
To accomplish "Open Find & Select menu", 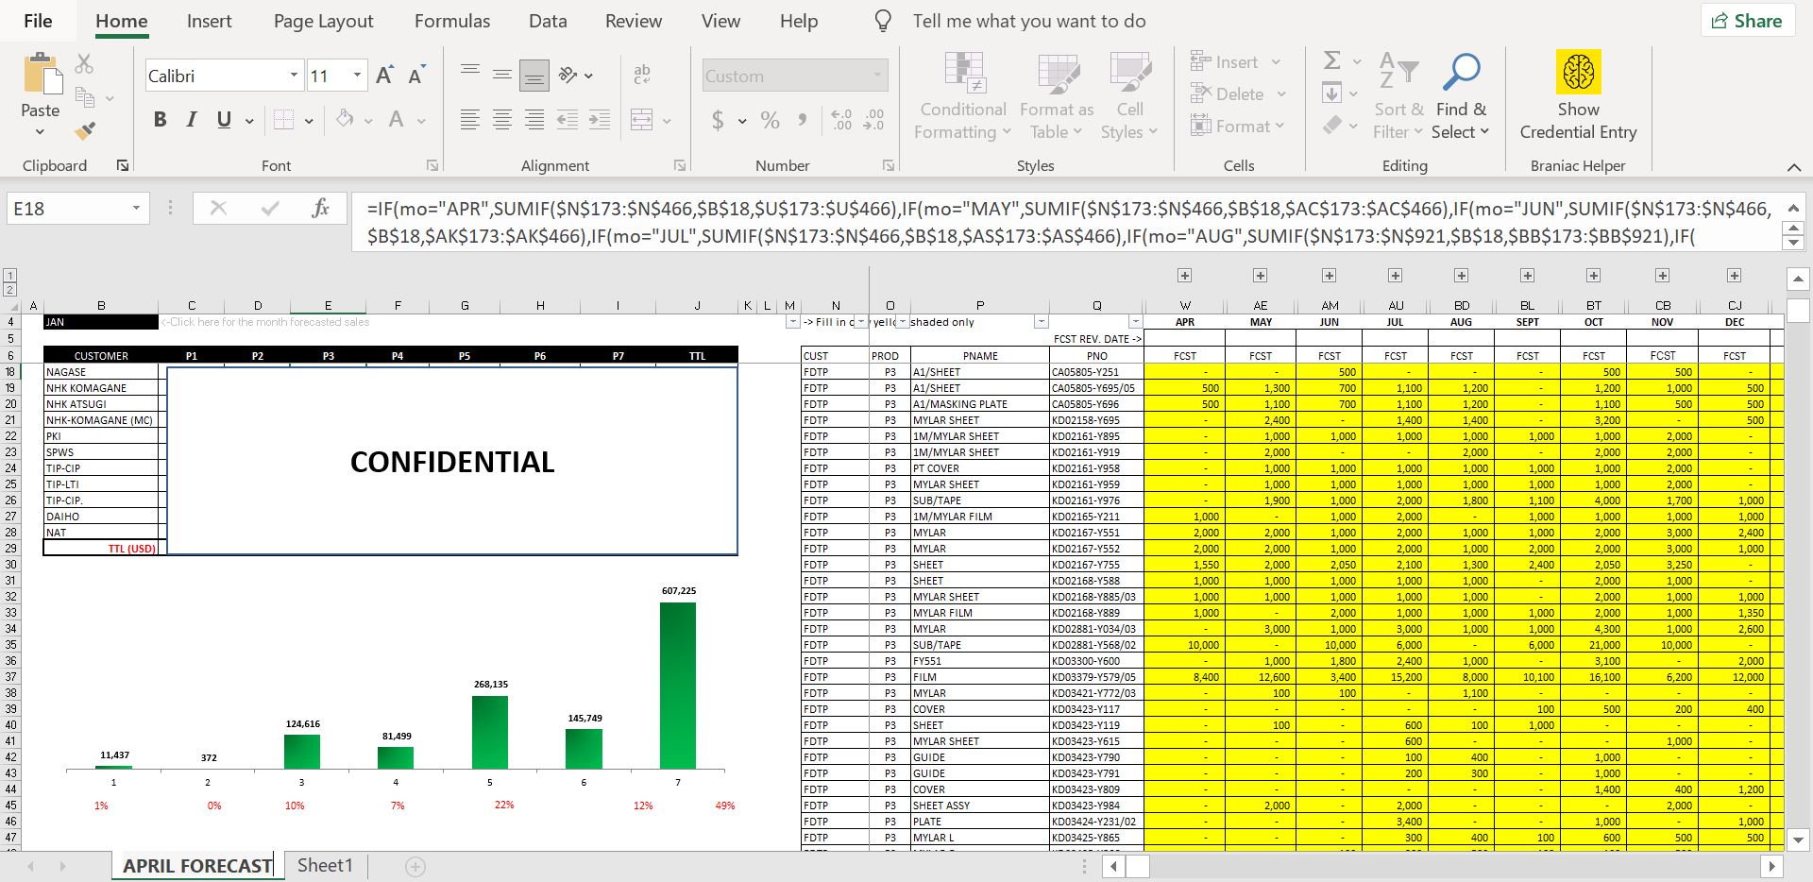I will (x=1461, y=96).
